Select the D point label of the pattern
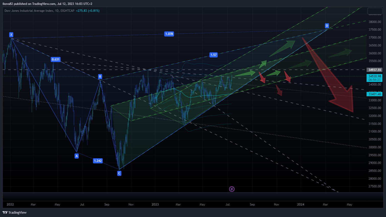 pyautogui.click(x=327, y=26)
